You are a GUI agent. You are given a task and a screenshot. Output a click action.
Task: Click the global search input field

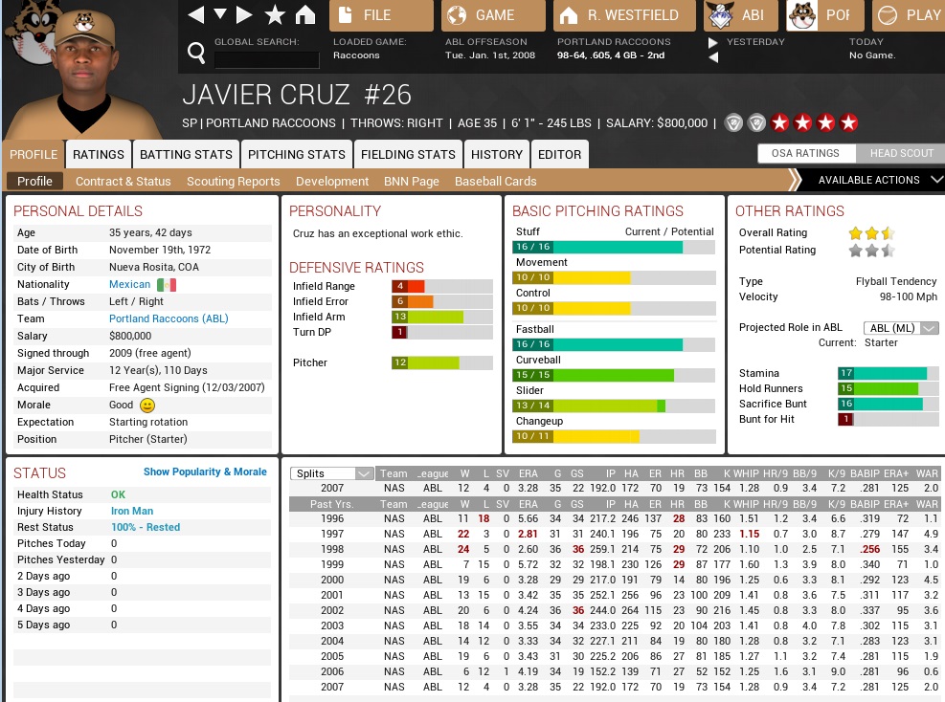tap(266, 59)
